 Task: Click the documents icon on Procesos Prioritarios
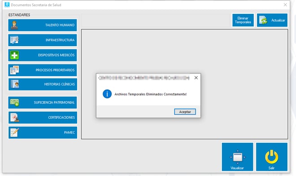click(14, 70)
